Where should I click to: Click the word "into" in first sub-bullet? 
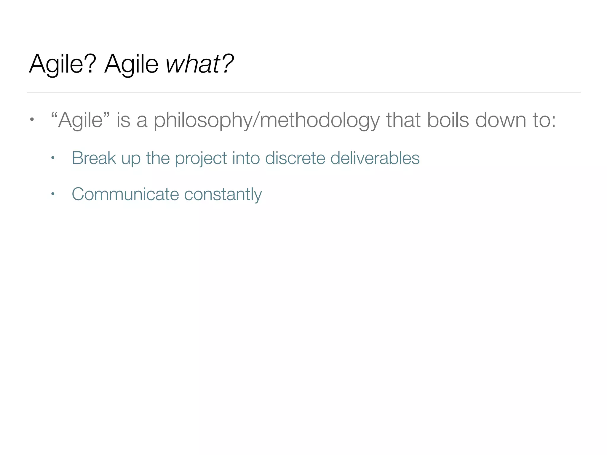click(x=246, y=158)
